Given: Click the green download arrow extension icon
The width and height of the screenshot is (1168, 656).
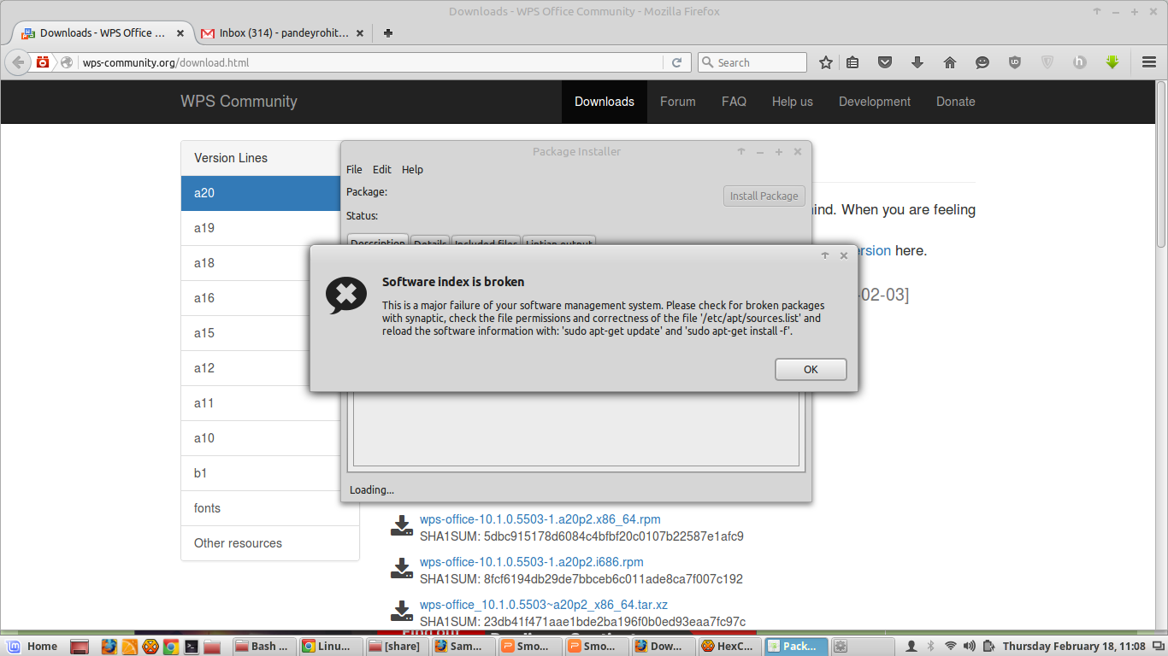Looking at the screenshot, I should (1112, 62).
